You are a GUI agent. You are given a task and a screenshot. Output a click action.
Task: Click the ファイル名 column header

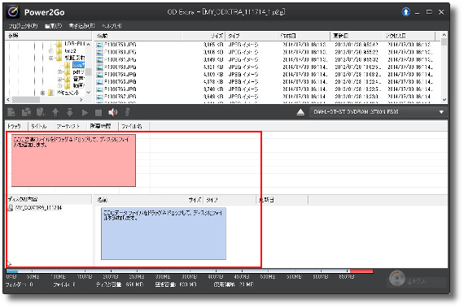pos(134,127)
